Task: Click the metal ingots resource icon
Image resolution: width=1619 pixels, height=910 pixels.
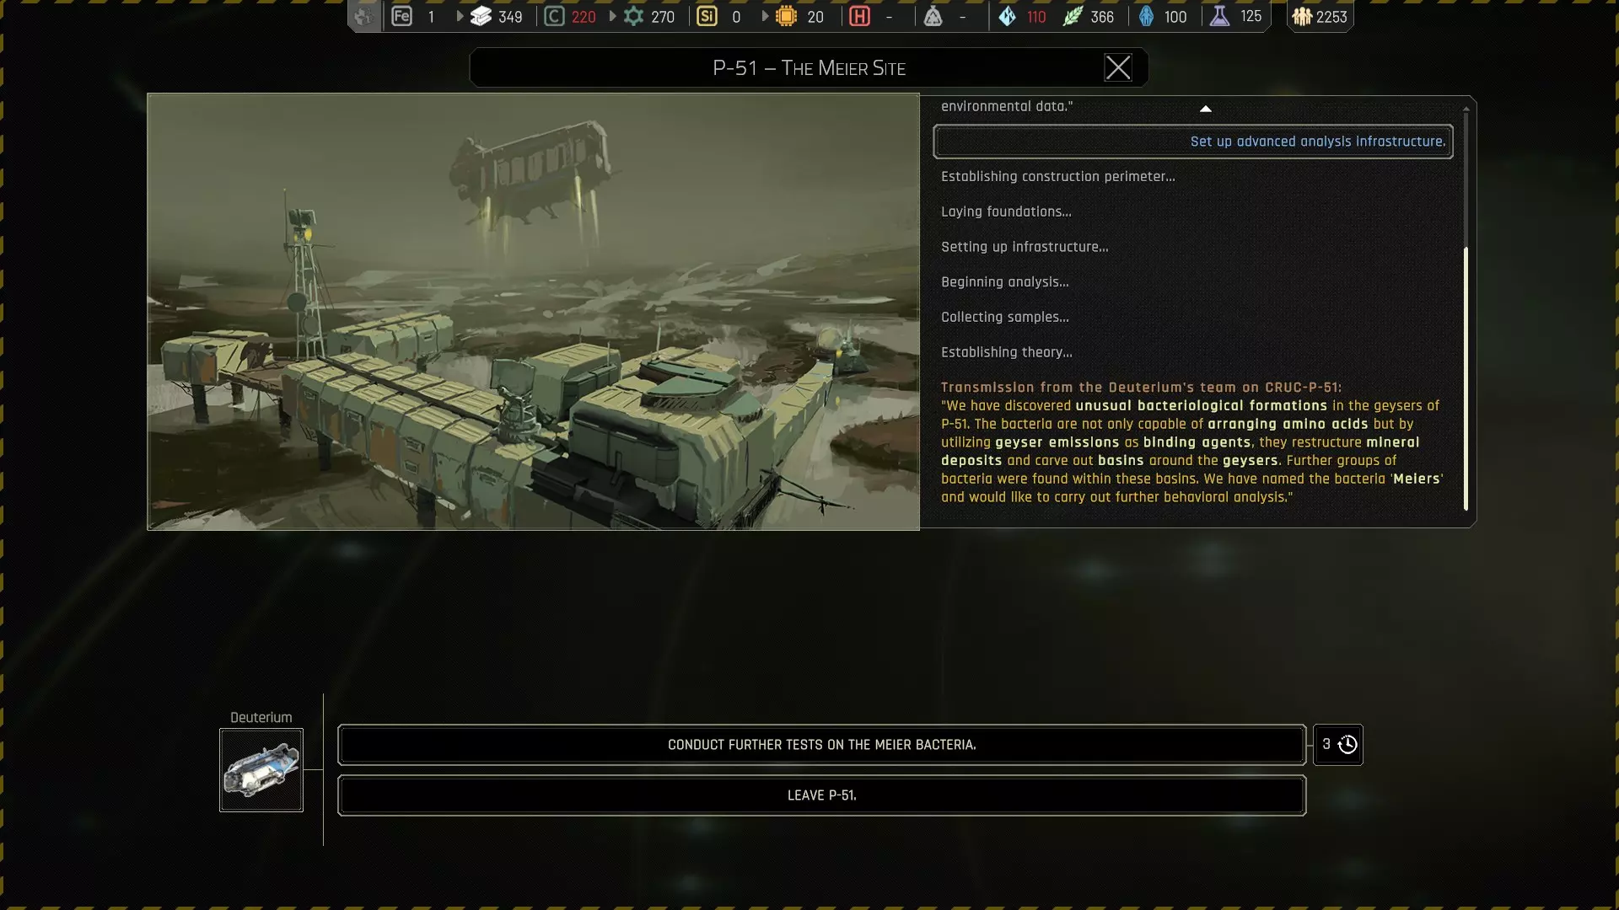Action: pos(481,16)
